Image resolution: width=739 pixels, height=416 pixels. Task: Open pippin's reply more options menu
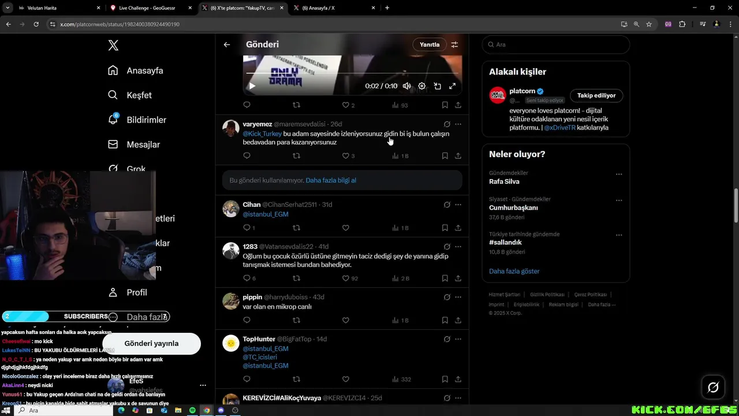458,297
